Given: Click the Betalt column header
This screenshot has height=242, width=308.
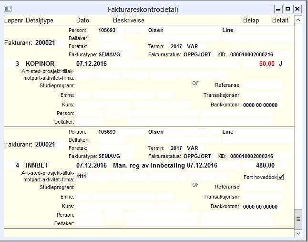Looking at the screenshot, I should [x=280, y=20].
